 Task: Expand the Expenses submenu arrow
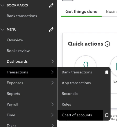[x=53, y=83]
